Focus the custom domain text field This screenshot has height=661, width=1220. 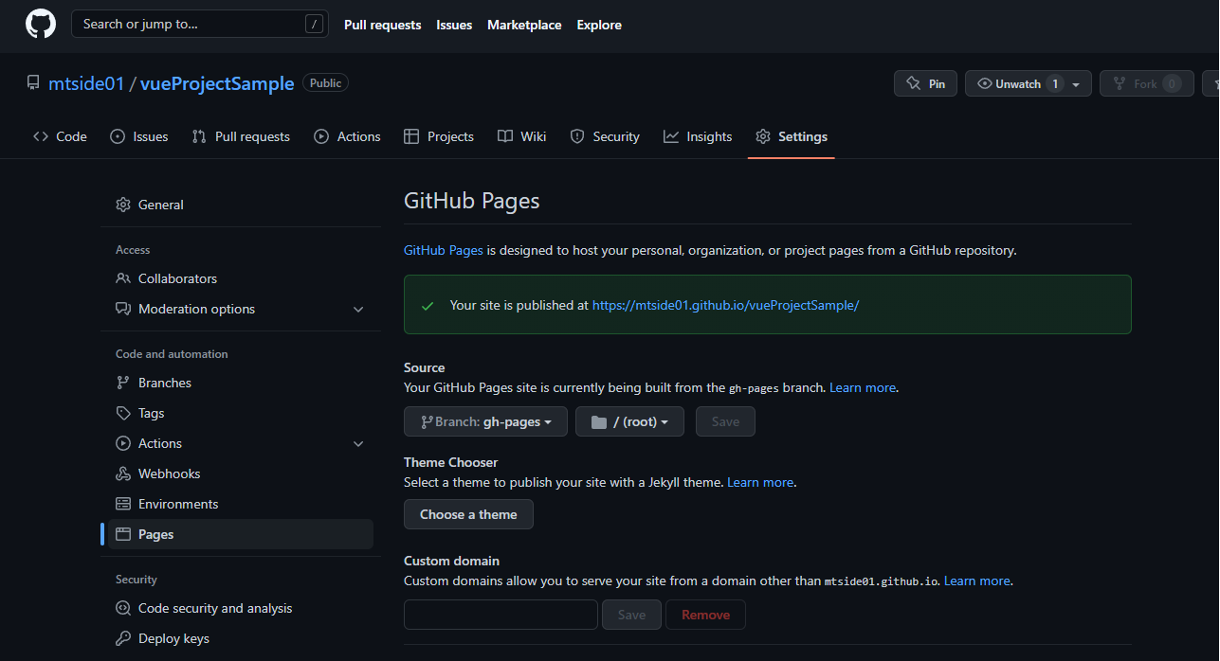501,615
